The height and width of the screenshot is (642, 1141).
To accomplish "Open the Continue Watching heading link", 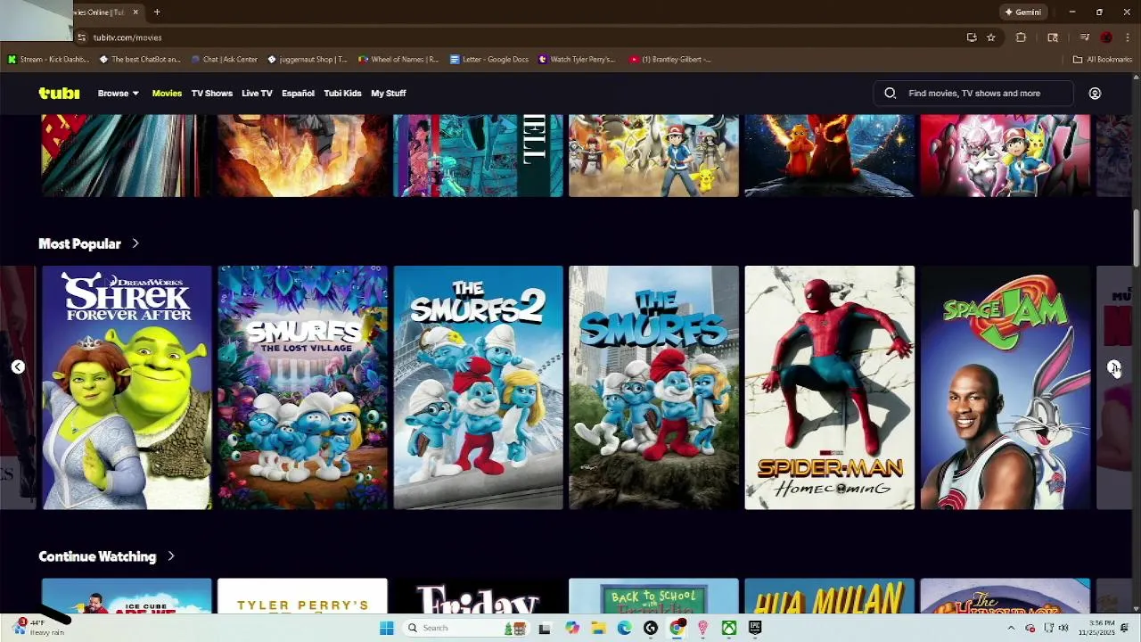I will (x=97, y=556).
